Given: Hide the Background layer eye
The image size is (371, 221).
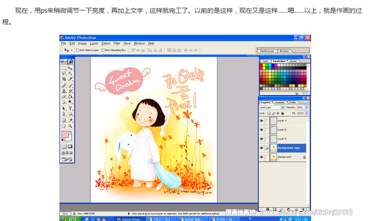Looking at the screenshot, I should pyautogui.click(x=262, y=157).
